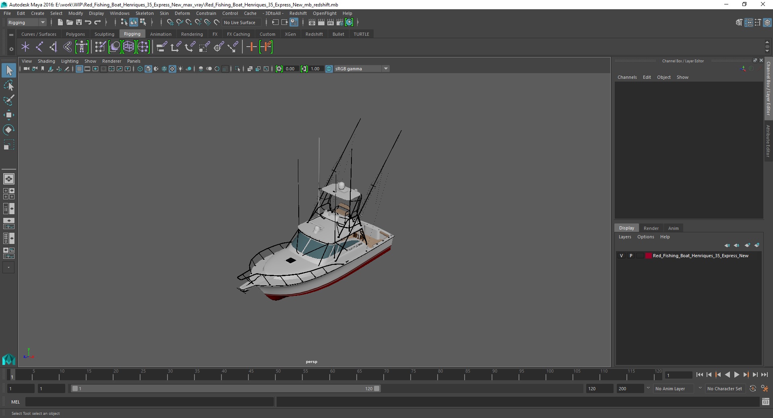Click the Create Joint shelf icon

point(39,47)
